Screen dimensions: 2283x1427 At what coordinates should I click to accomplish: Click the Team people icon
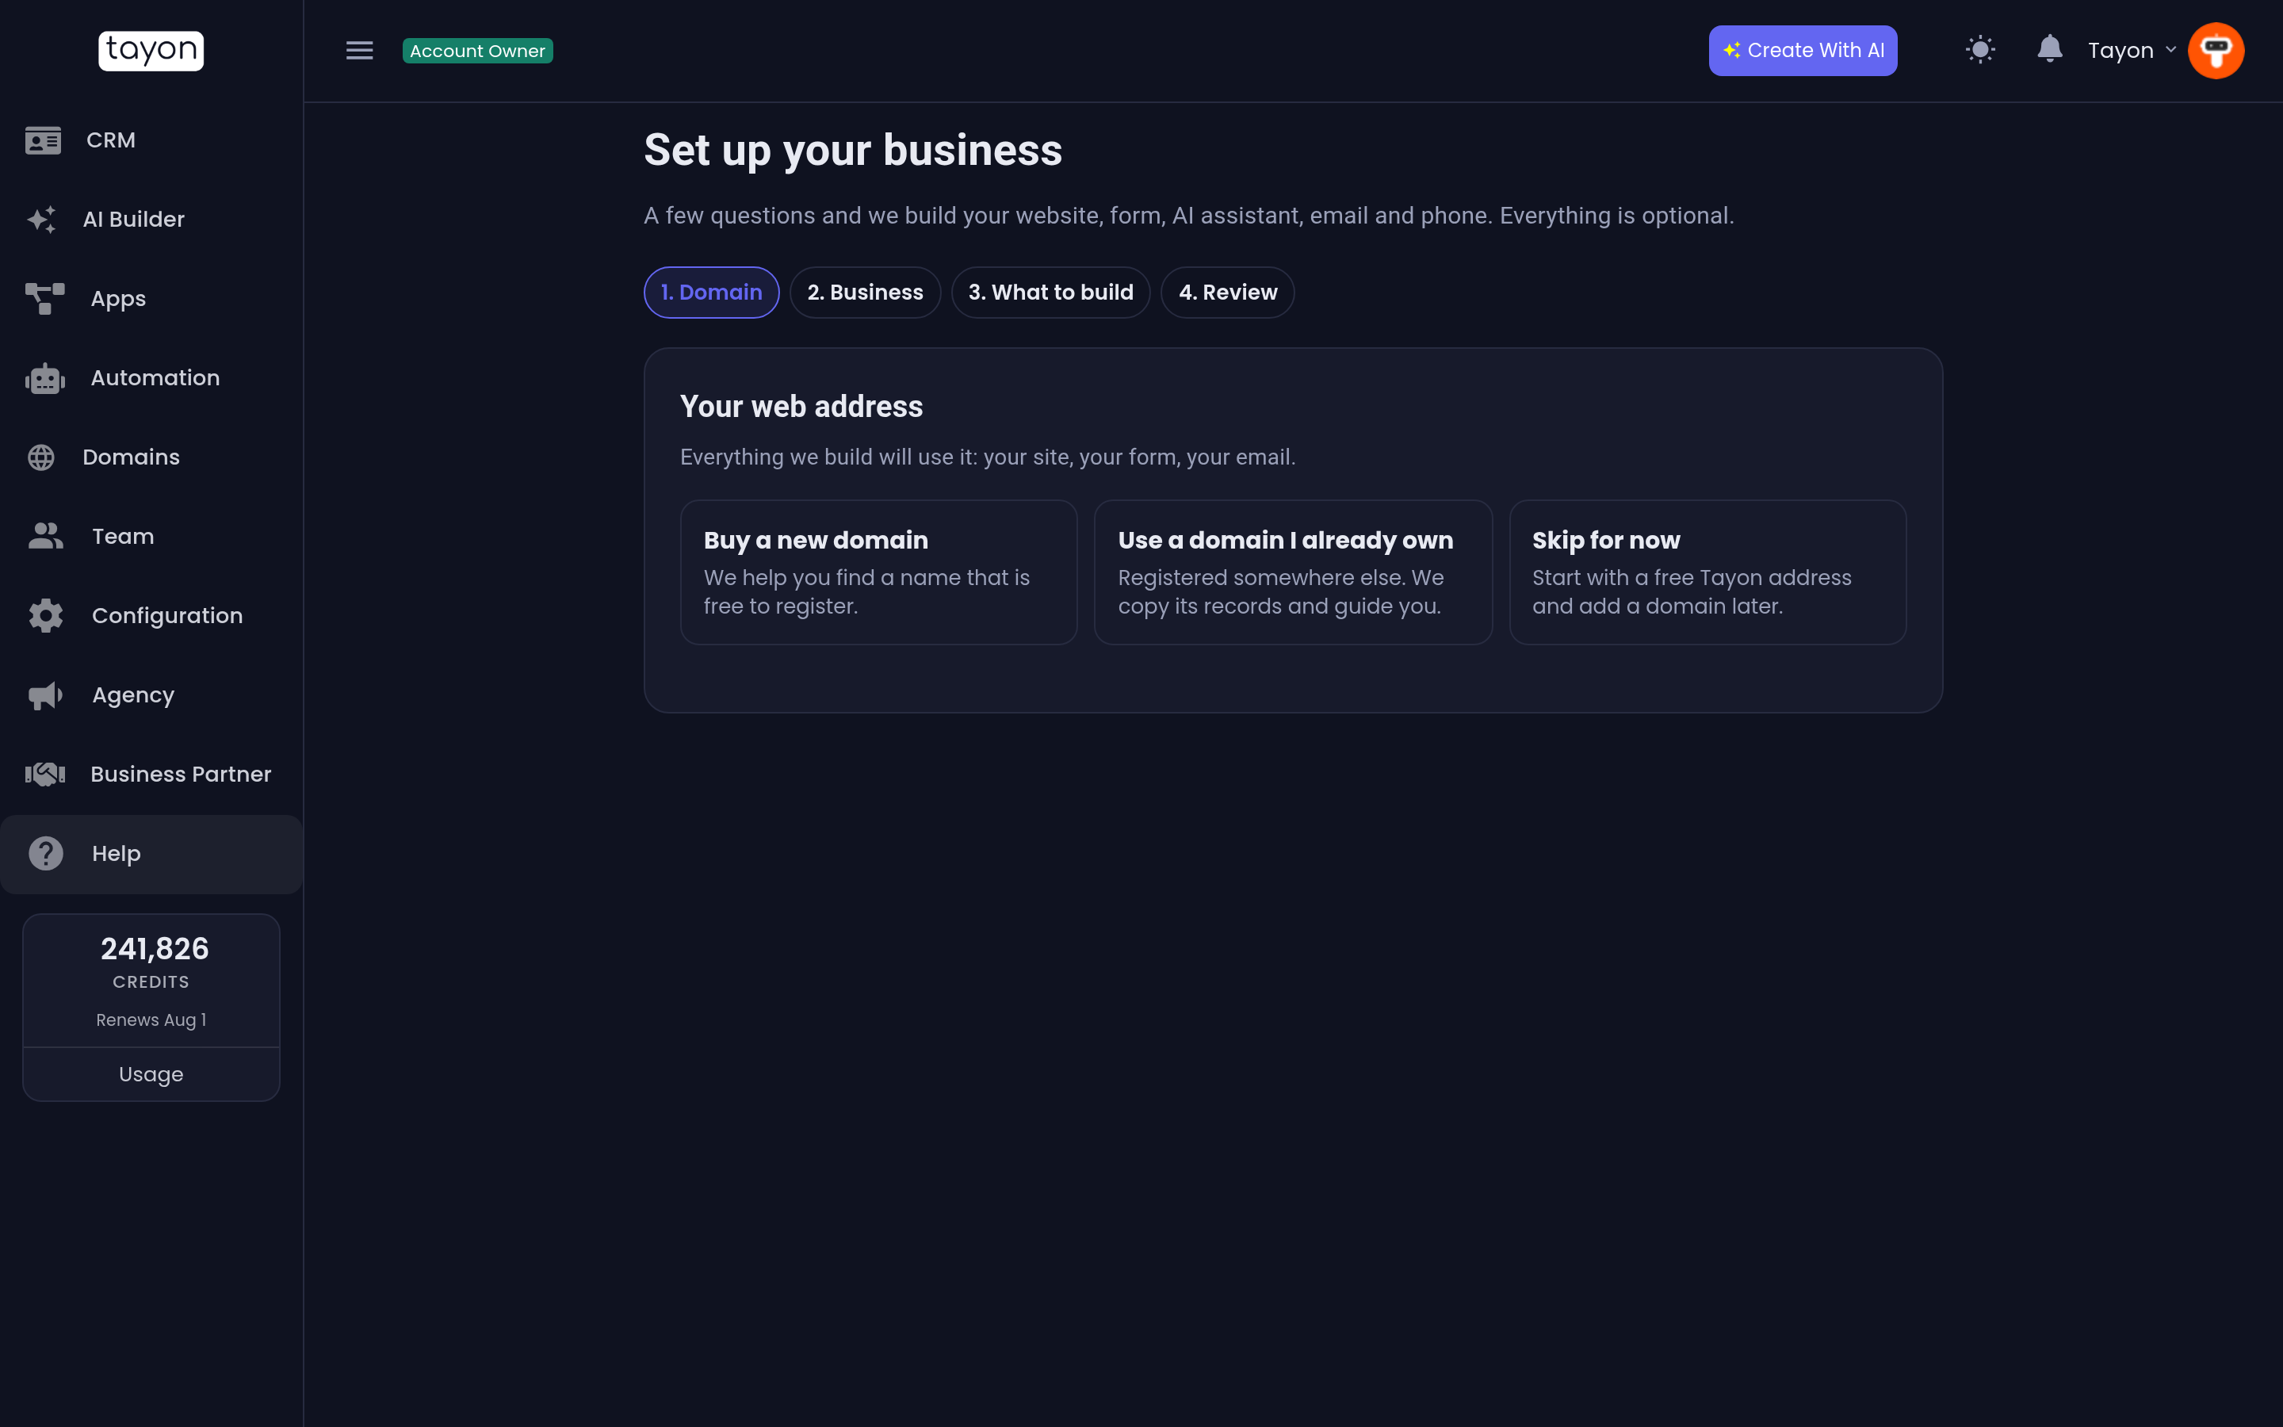click(x=45, y=536)
